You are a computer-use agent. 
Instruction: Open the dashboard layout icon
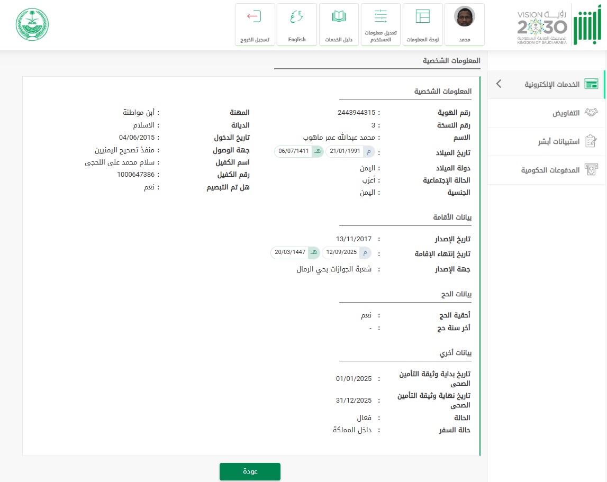(x=422, y=16)
